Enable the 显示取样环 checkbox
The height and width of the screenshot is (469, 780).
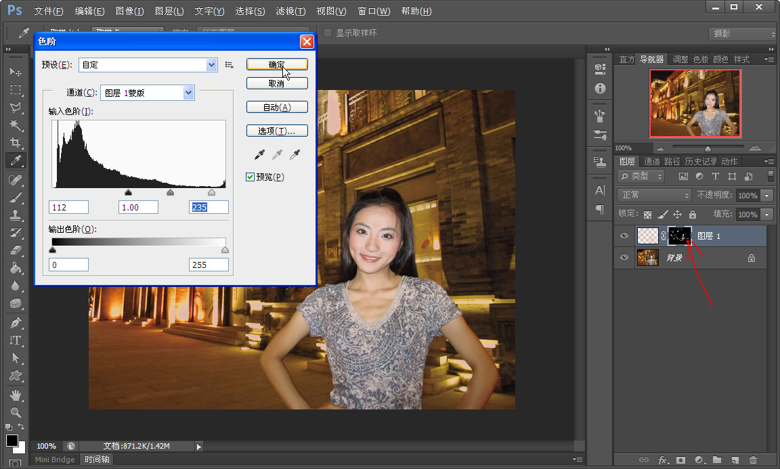pyautogui.click(x=328, y=33)
